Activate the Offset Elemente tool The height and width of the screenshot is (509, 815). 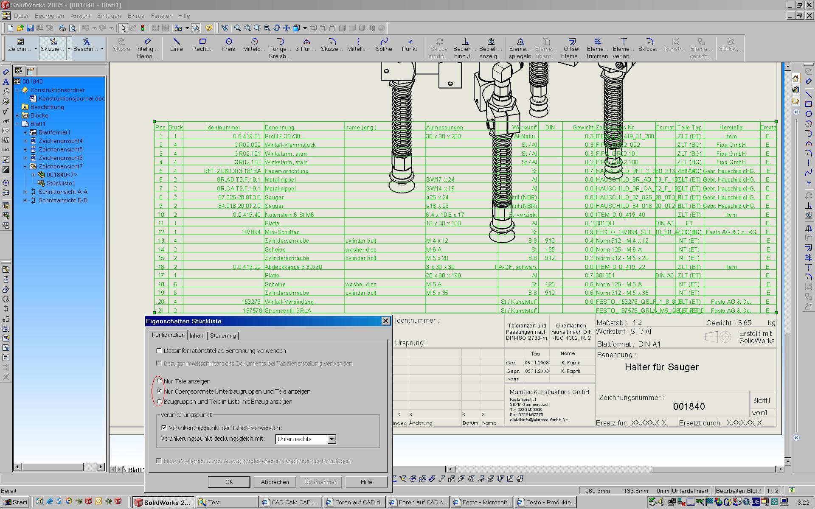tap(571, 48)
